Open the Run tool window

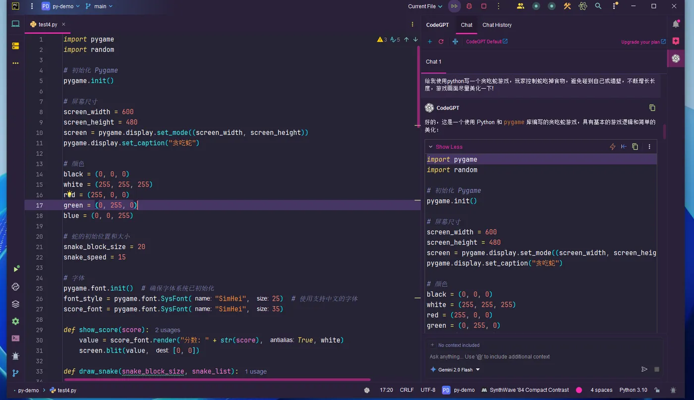(x=15, y=269)
